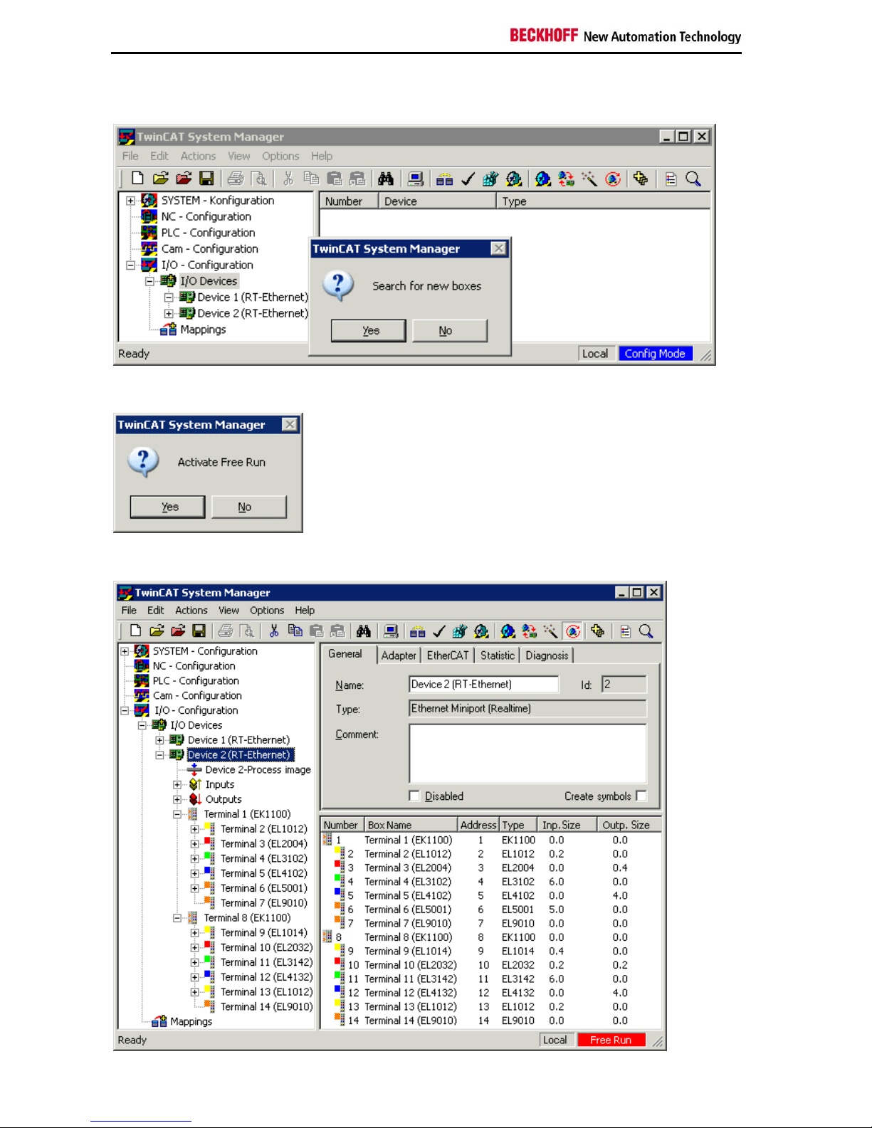Expand Terminal 4 (EL3102) tree node
Image resolution: width=872 pixels, height=1128 pixels.
[194, 859]
